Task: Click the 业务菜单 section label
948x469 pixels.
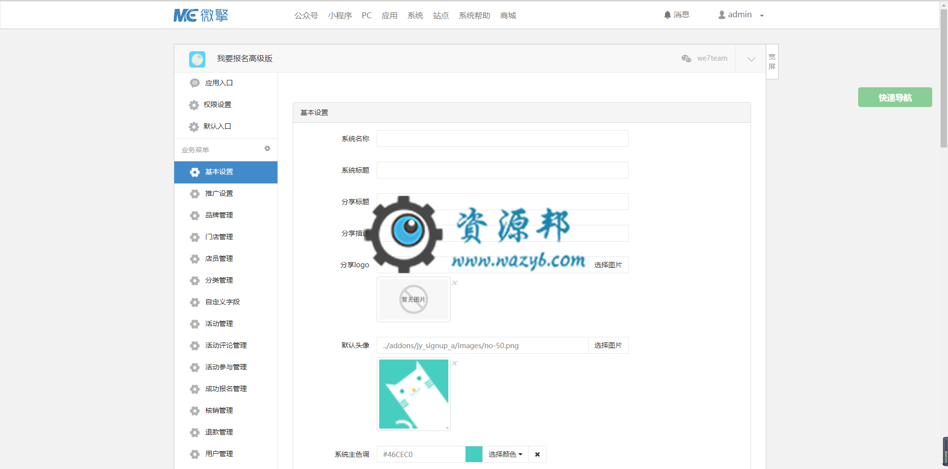Action: (195, 150)
